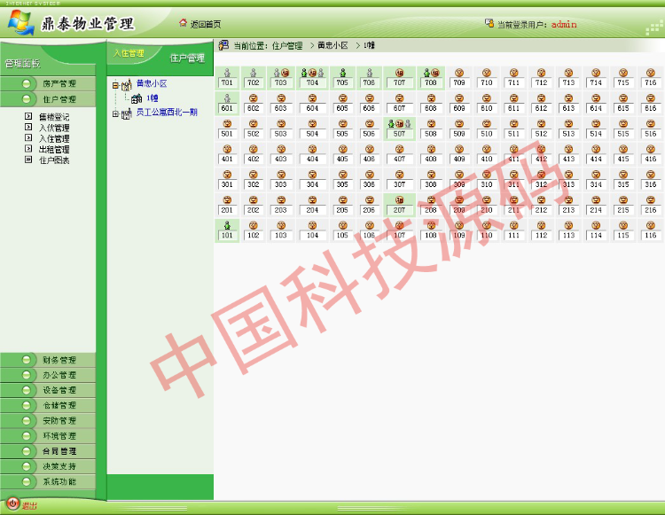Click the house icon beside 返回首页
Image resolution: width=665 pixels, height=515 pixels.
coord(184,22)
